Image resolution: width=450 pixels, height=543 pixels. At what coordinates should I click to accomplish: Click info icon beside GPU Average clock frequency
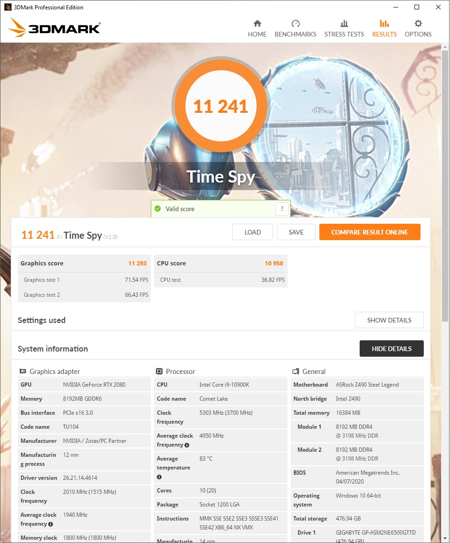[51, 524]
